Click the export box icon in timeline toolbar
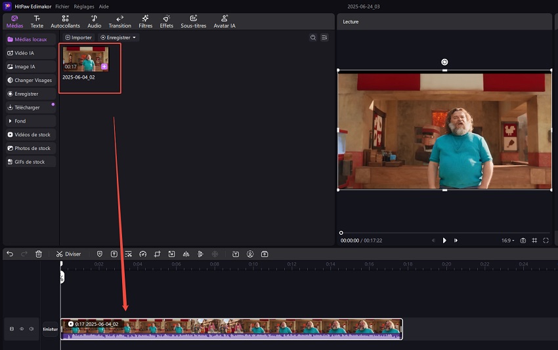 [265, 254]
